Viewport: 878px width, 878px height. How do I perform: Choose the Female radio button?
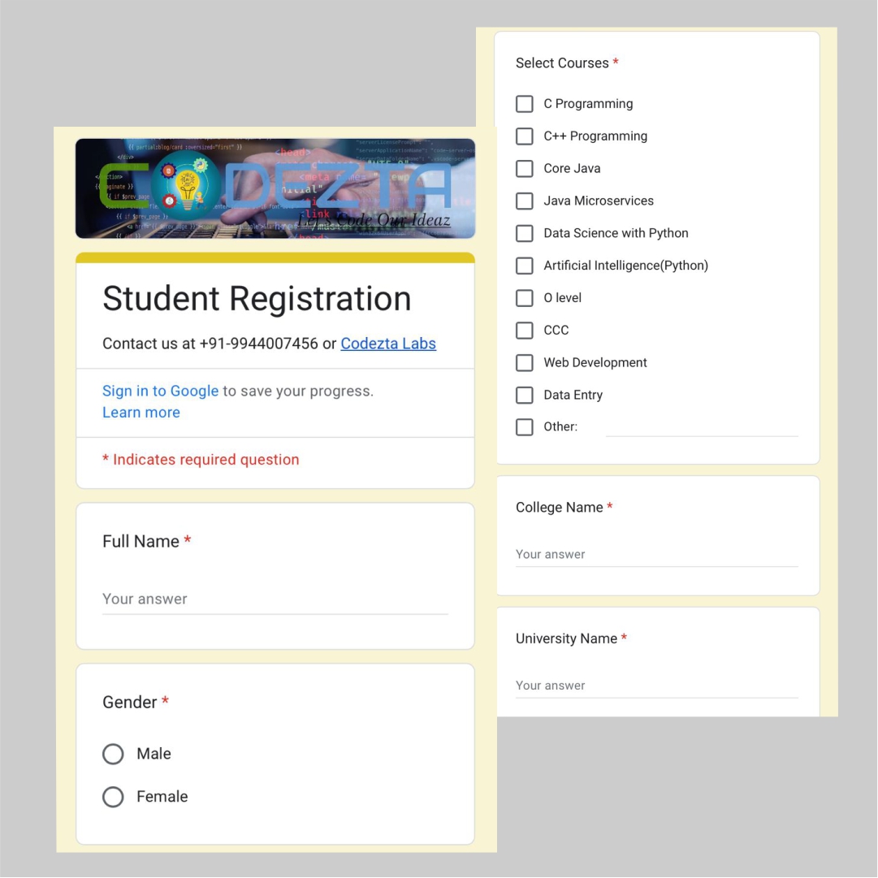[x=113, y=797]
